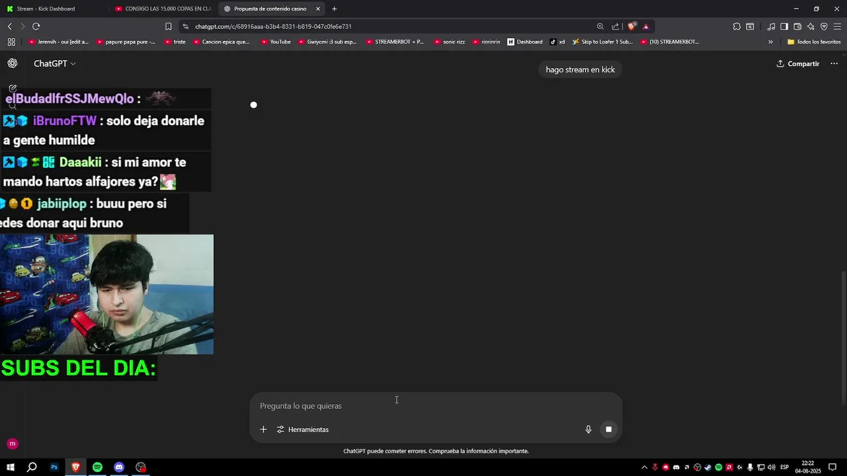Open the TikTok 'xd' bookmark
847x476 pixels.
tap(557, 42)
